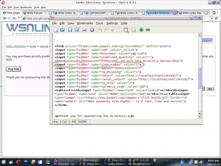
Task: Click the KWrite vertical scrollbar
Action: (x=199, y=76)
